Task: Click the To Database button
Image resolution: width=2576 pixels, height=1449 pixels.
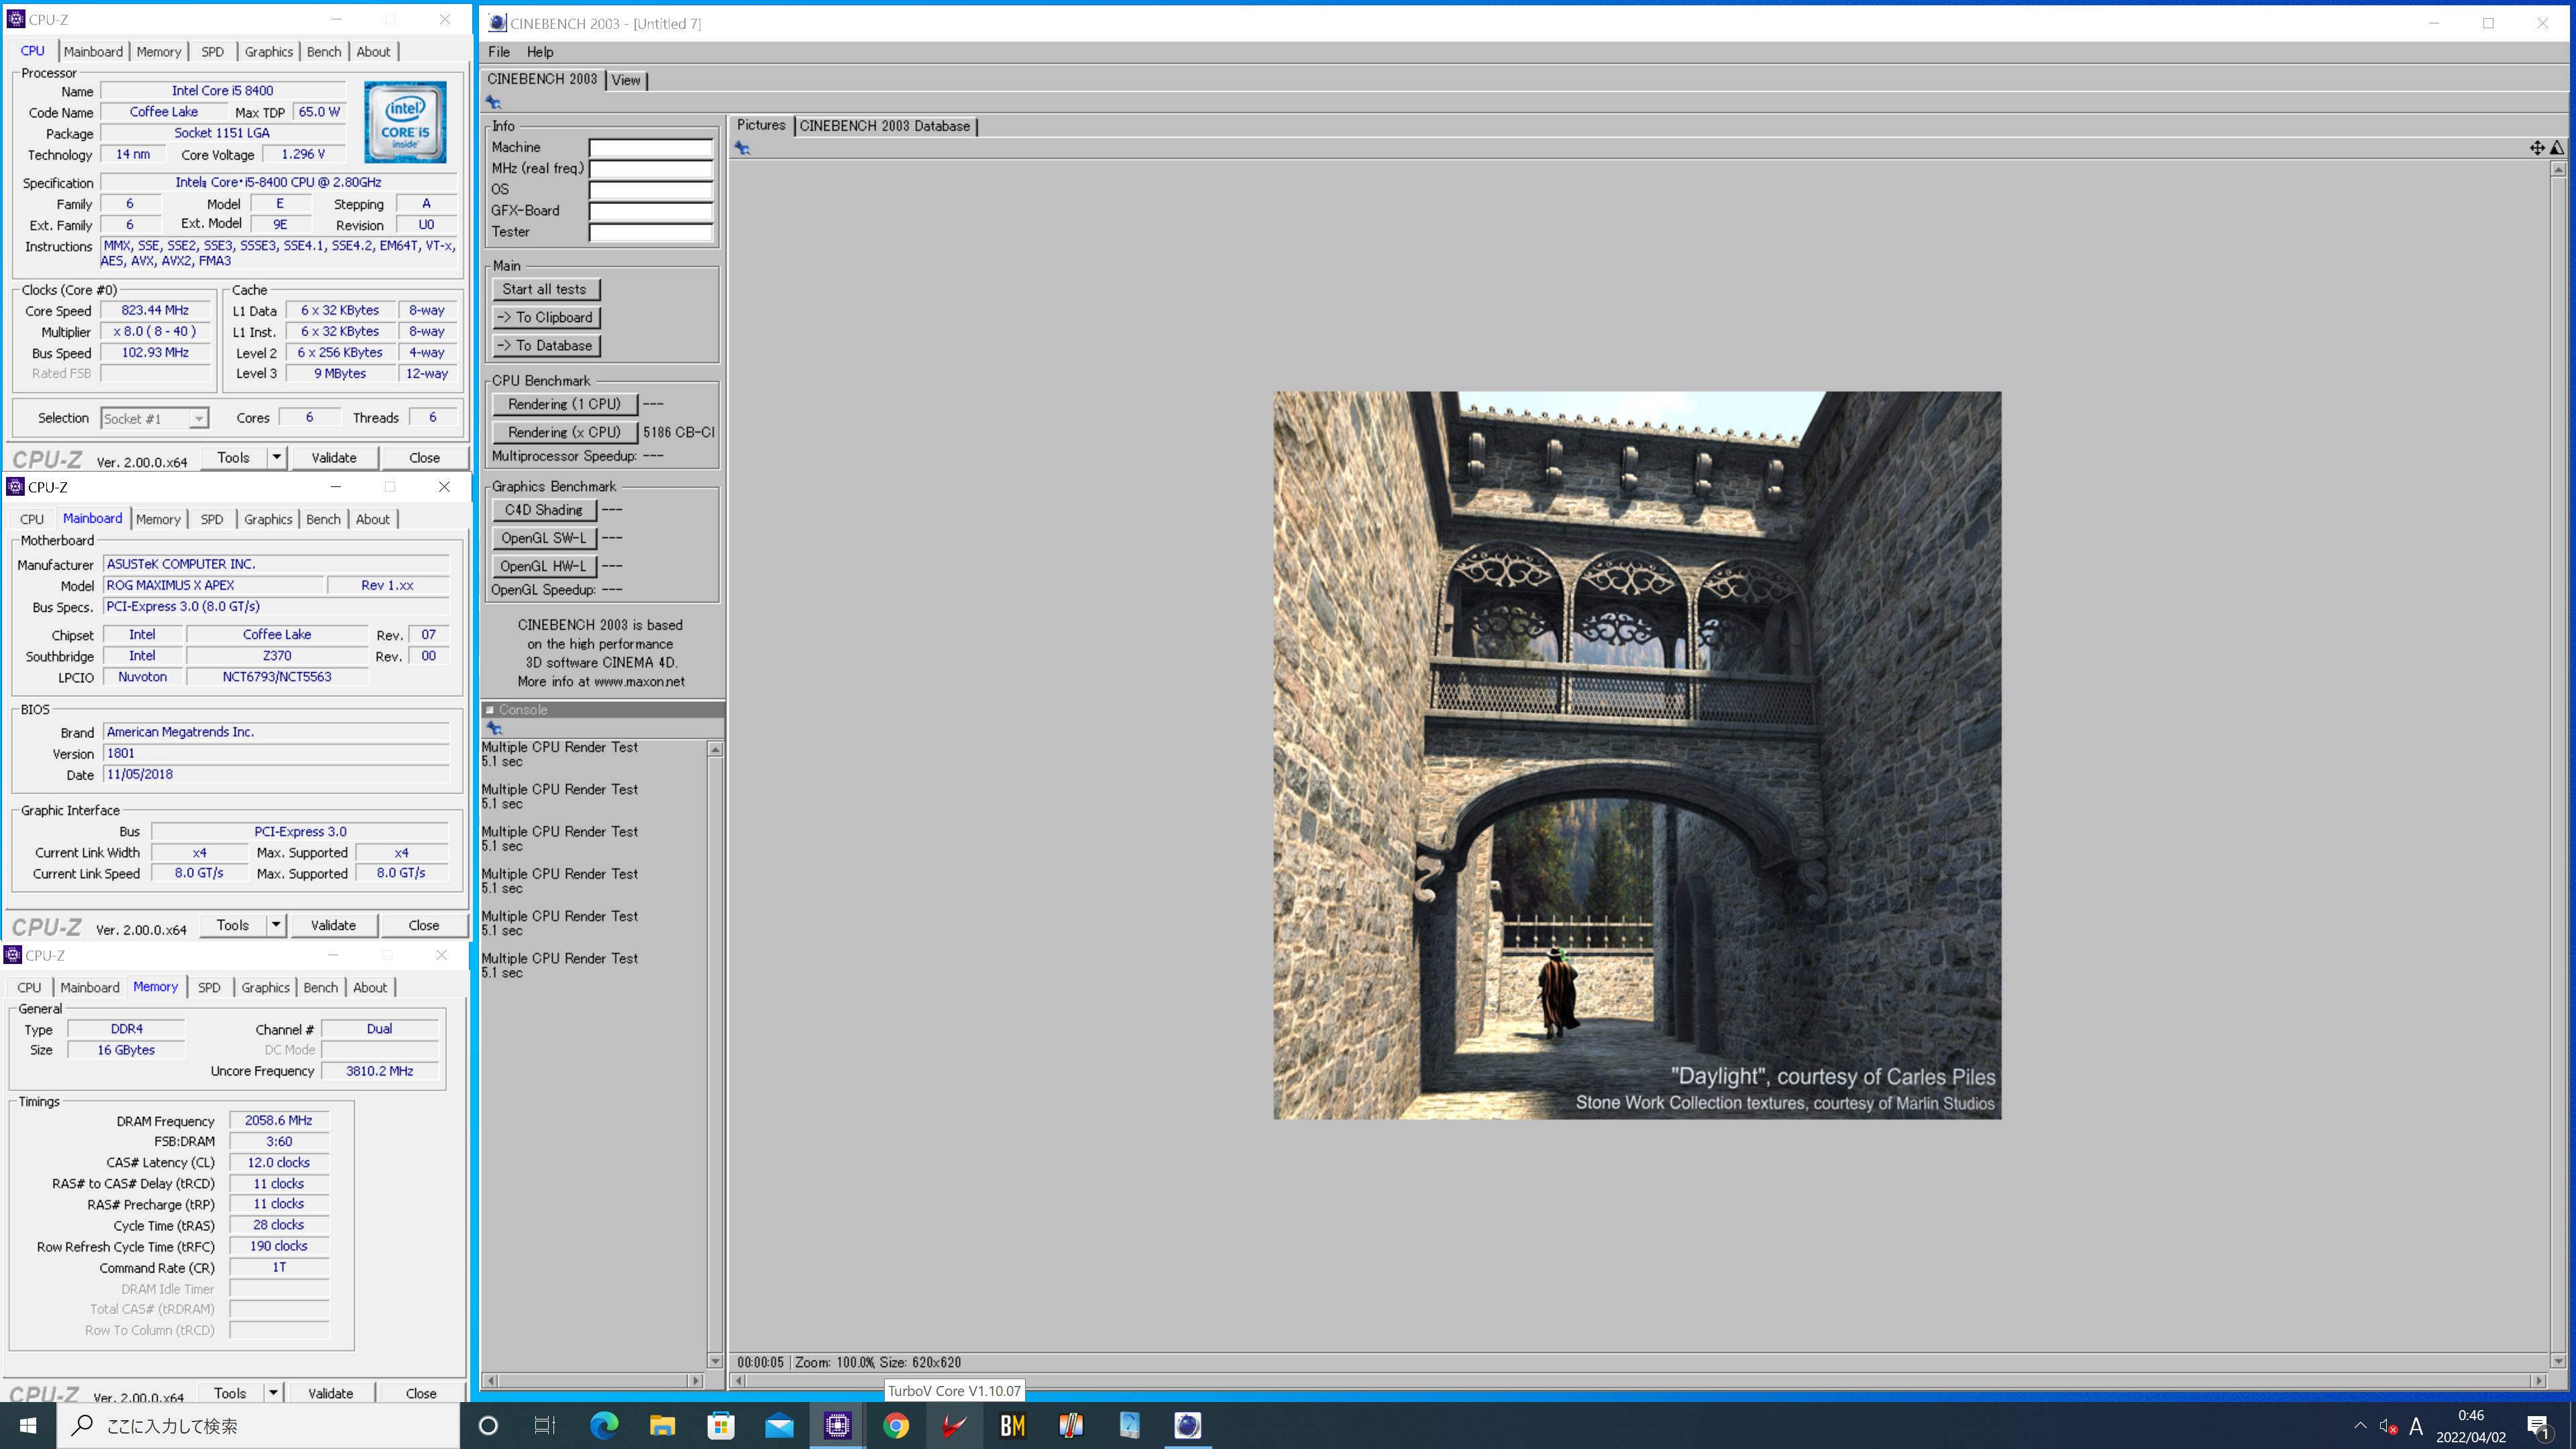Action: (545, 345)
